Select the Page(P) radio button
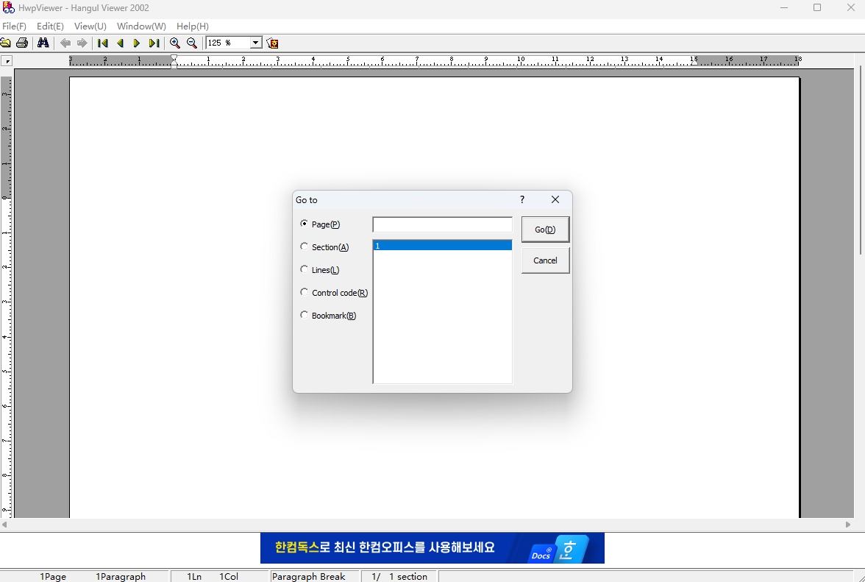 [x=304, y=224]
